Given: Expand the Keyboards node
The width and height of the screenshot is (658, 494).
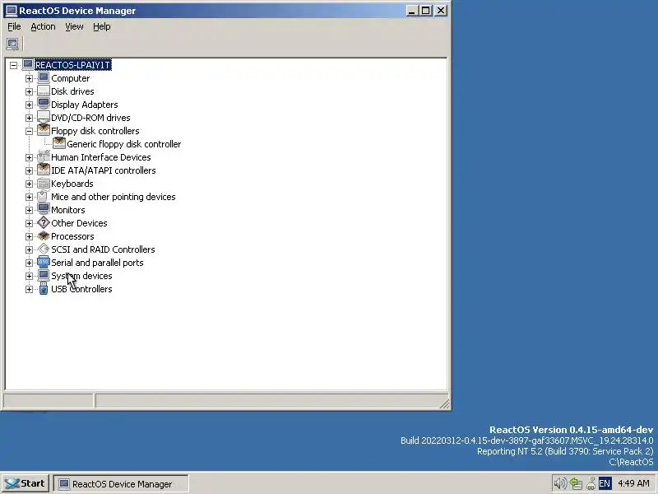Looking at the screenshot, I should [29, 184].
